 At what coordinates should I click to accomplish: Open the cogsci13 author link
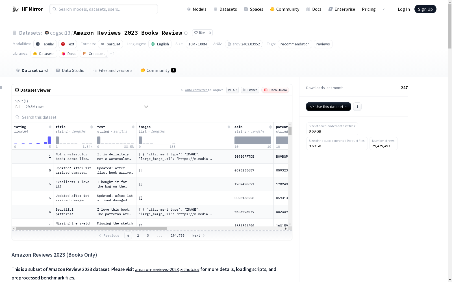coord(60,33)
